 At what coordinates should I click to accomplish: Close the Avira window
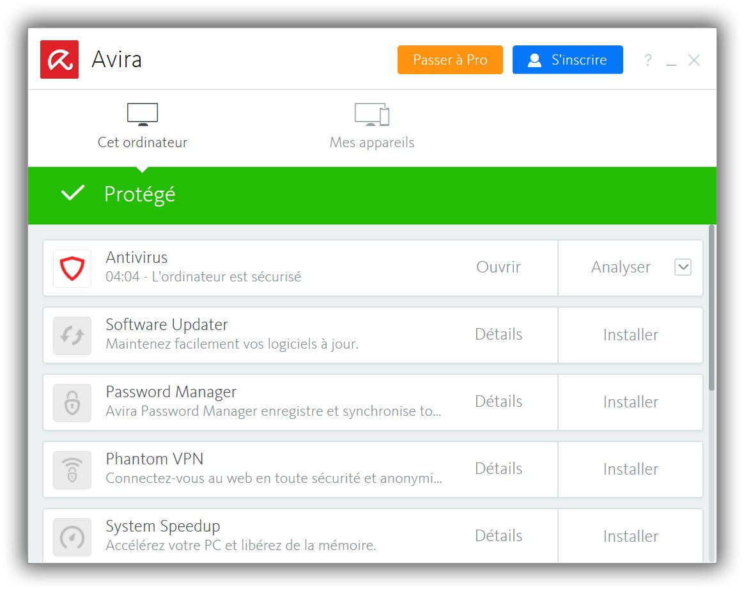694,60
